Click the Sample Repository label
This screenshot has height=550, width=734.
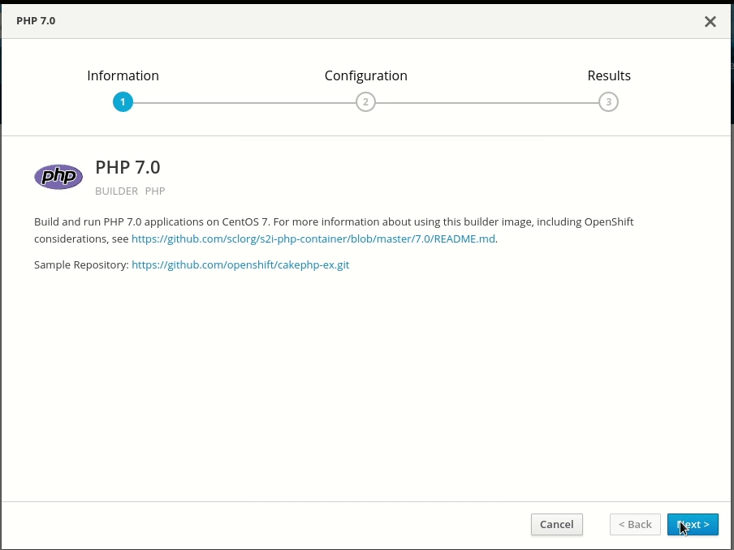[81, 264]
